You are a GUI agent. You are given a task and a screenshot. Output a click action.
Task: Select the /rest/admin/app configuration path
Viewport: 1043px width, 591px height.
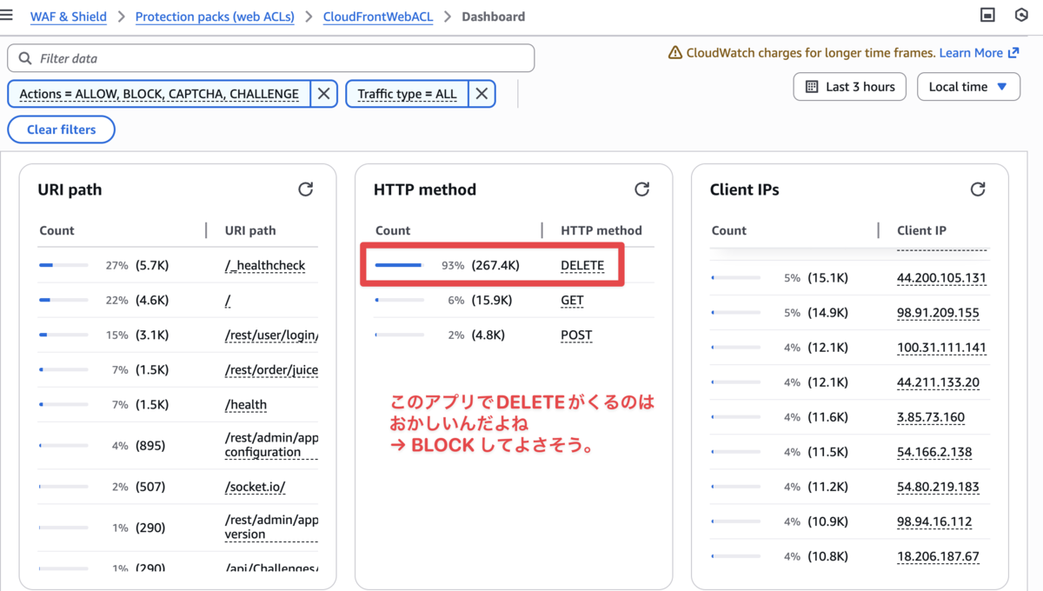[271, 445]
